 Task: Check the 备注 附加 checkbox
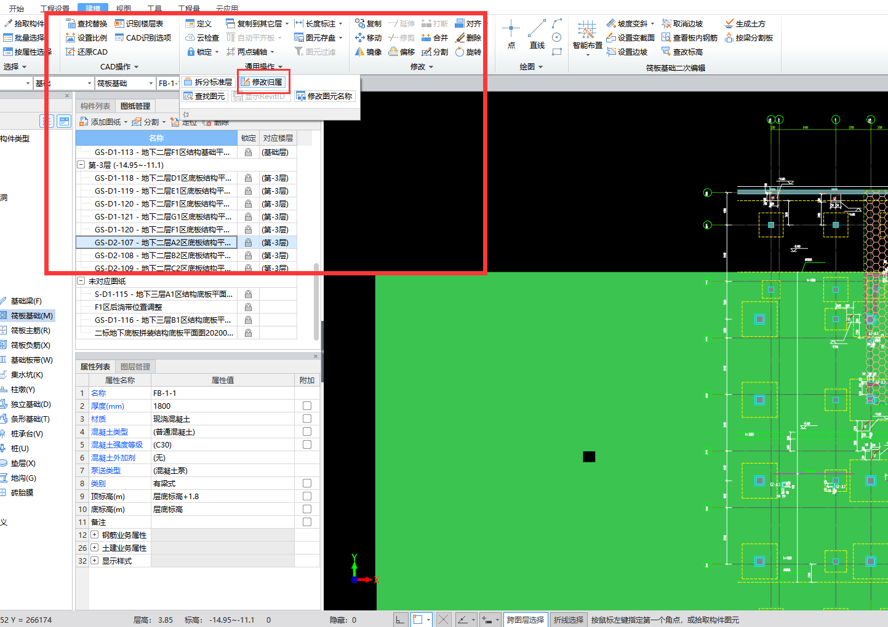pyautogui.click(x=307, y=522)
